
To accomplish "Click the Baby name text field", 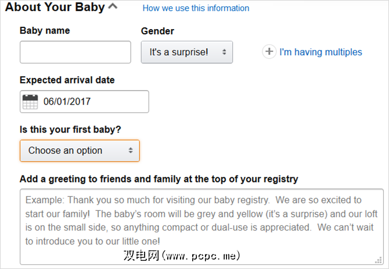I will click(75, 52).
